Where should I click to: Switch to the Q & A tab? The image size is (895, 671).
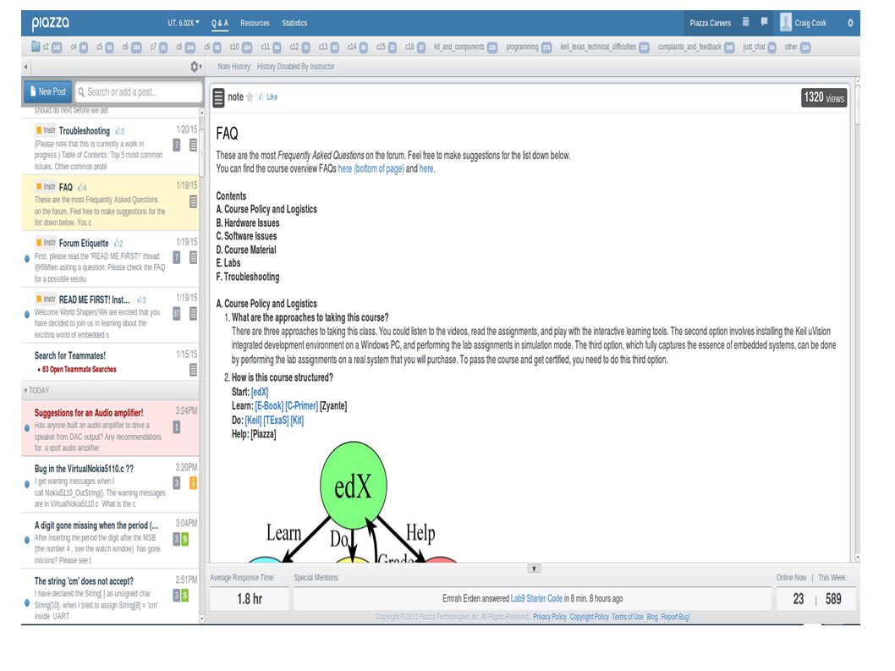(x=220, y=23)
